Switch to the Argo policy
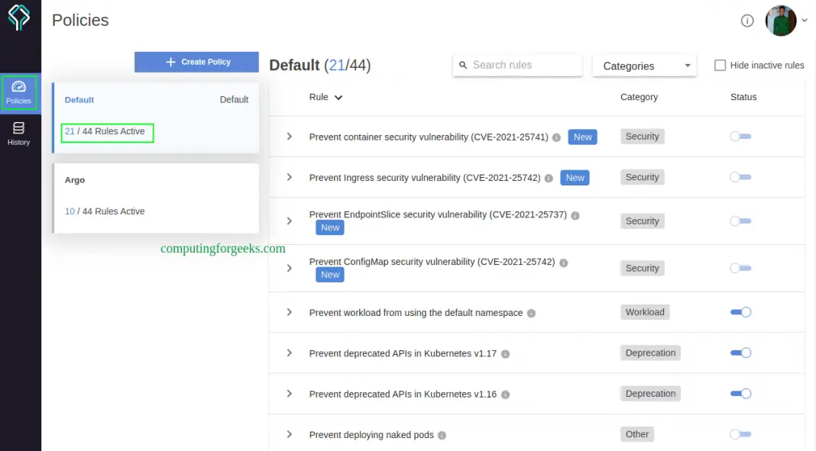This screenshot has height=451, width=816. coord(156,195)
